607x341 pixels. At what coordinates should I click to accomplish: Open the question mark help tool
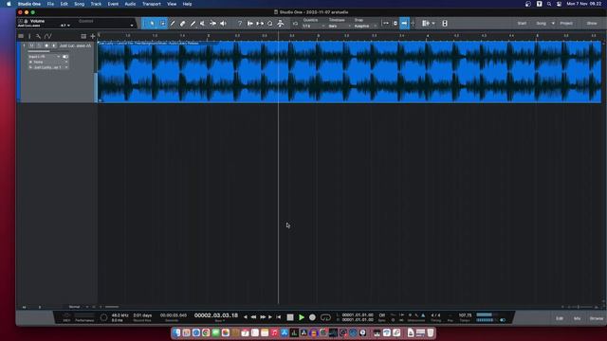pos(240,24)
